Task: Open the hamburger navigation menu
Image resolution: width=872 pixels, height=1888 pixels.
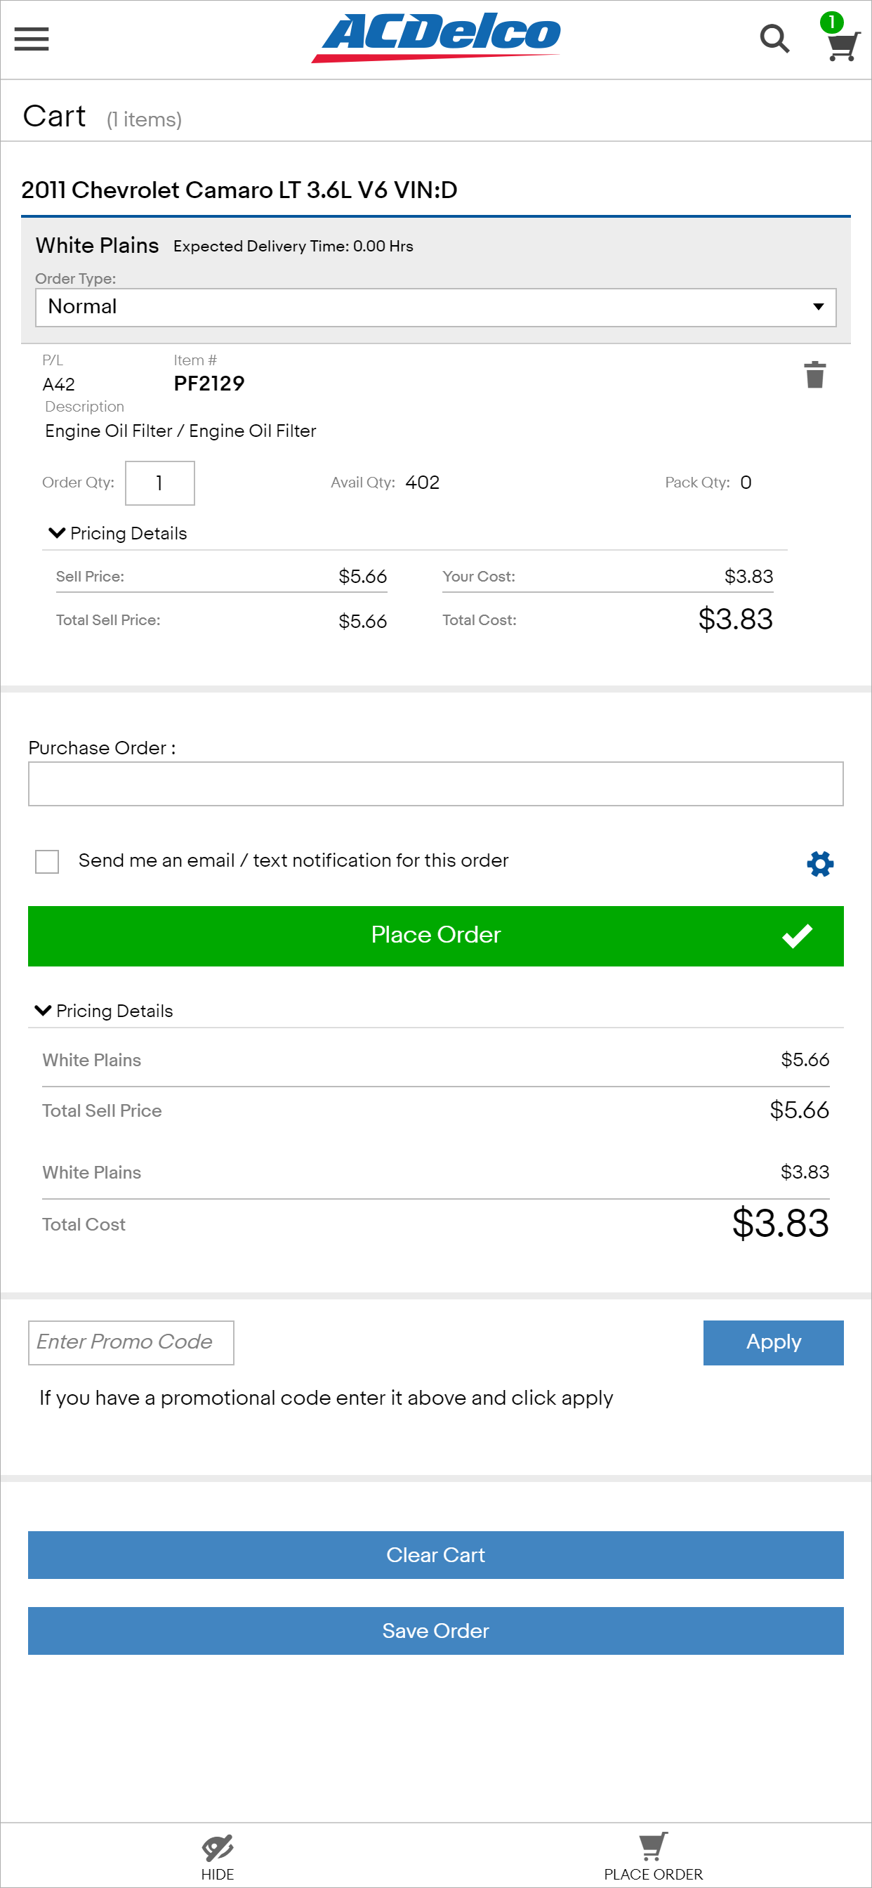Action: (x=32, y=39)
